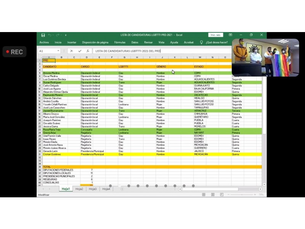The image size is (305, 229).
Task: Open Customize Quick Access Toolbar dropdown
Action: pyautogui.click(x=66, y=35)
